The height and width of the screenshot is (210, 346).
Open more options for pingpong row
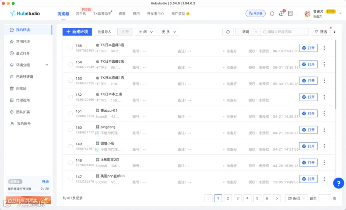[x=324, y=130]
